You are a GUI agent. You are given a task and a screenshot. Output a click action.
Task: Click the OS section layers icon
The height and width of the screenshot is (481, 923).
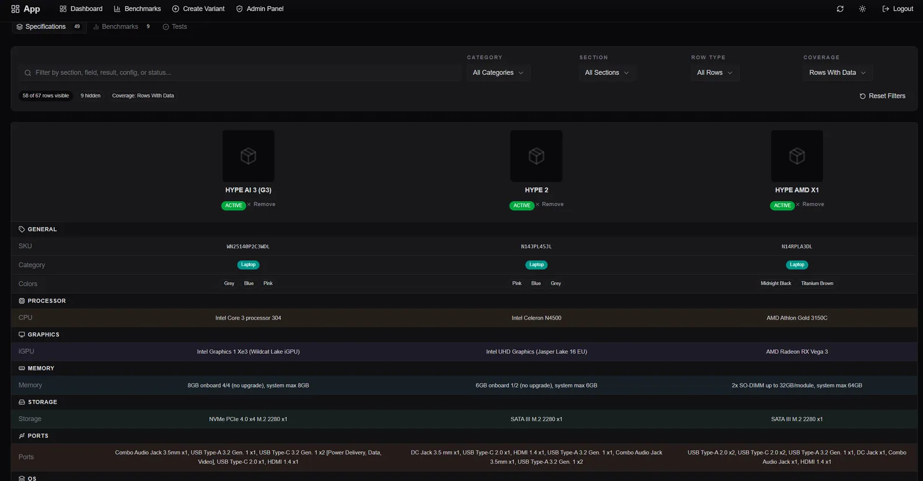coord(22,478)
